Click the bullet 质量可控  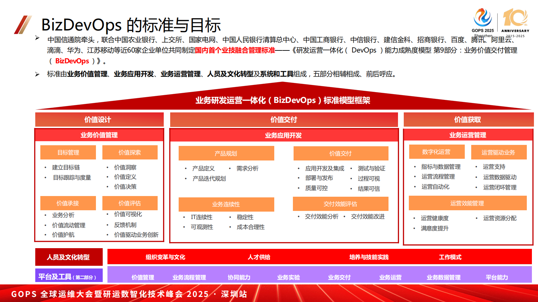click(317, 188)
